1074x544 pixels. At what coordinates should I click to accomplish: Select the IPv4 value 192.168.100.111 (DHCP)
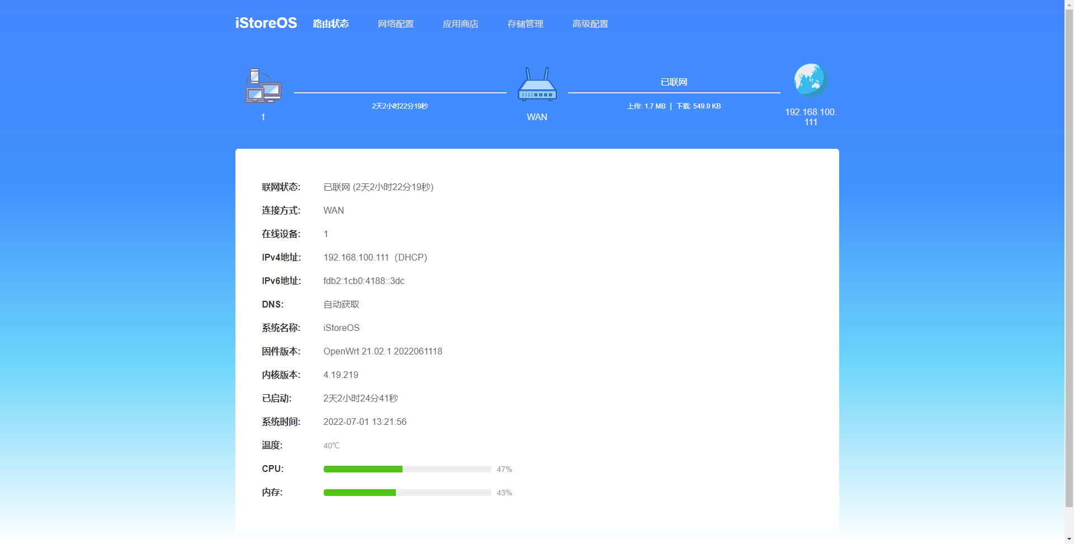pos(375,257)
